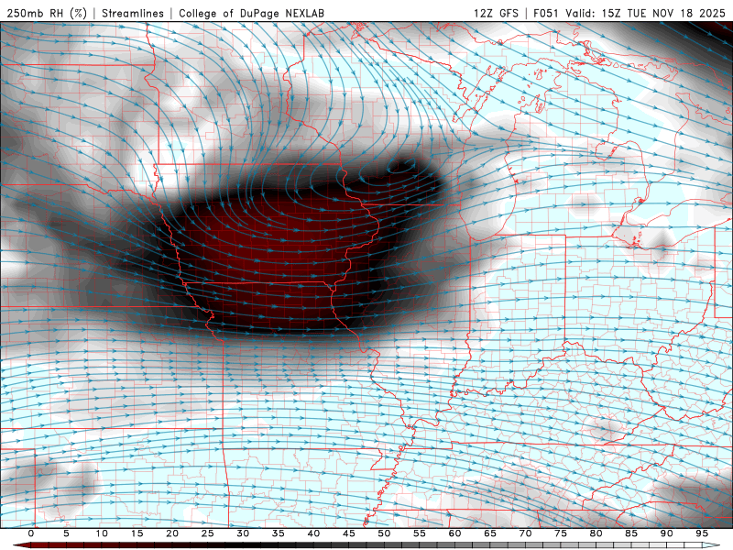This screenshot has width=733, height=550.
Task: Click the '250mb RH (%)' title text
Action: [x=47, y=13]
